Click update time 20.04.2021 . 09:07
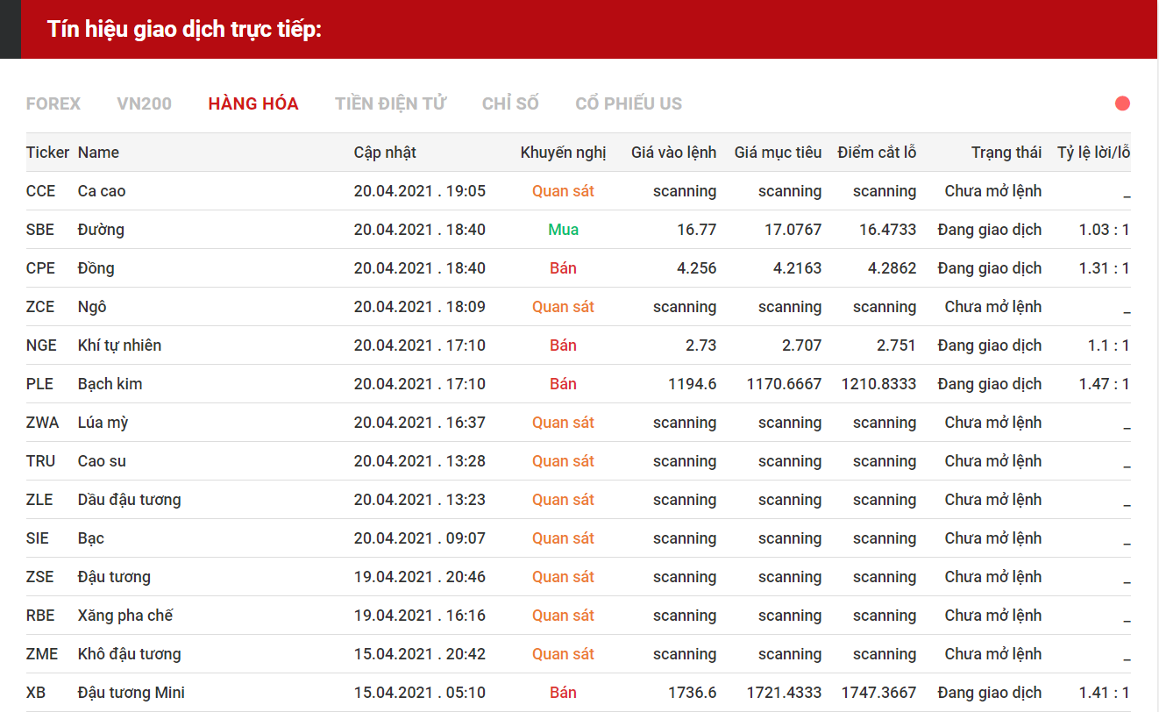The width and height of the screenshot is (1159, 712). (x=420, y=538)
